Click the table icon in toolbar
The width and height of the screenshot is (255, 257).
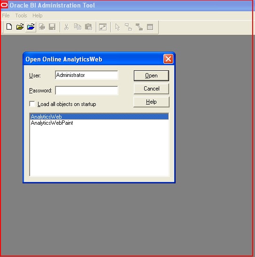pos(150,27)
